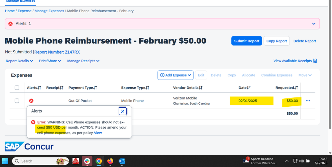The height and width of the screenshot is (167, 332).
Task: Click the Edit expense button
Action: click(201, 75)
